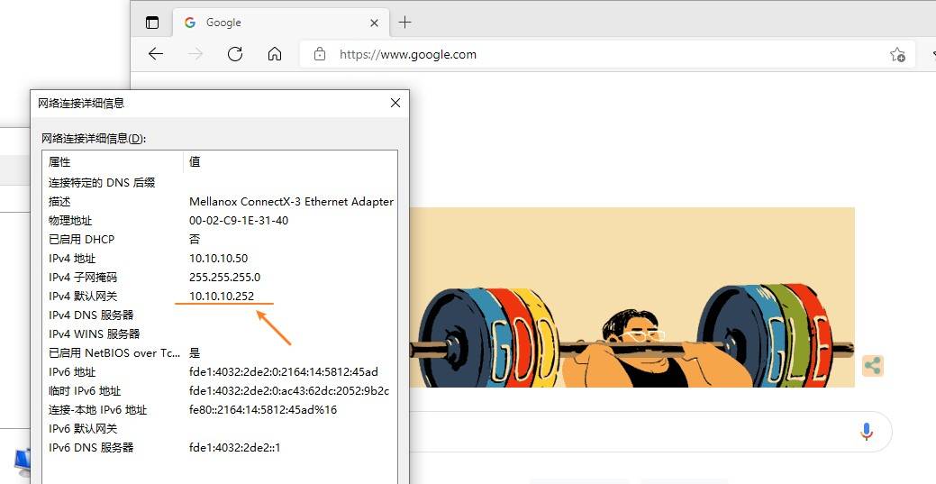The width and height of the screenshot is (936, 484).
Task: Click the address bar URL field
Action: (607, 54)
